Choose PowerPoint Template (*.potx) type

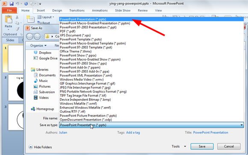[x=151, y=39]
